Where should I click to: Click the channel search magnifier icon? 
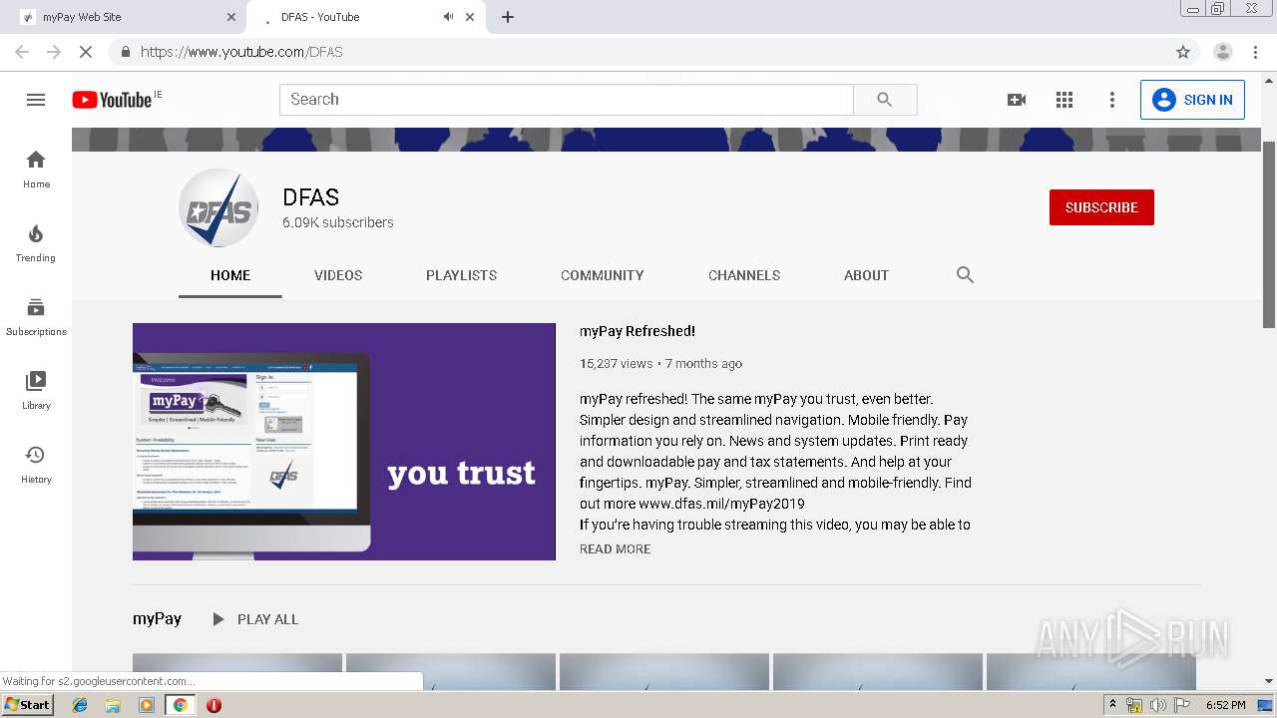coord(965,275)
